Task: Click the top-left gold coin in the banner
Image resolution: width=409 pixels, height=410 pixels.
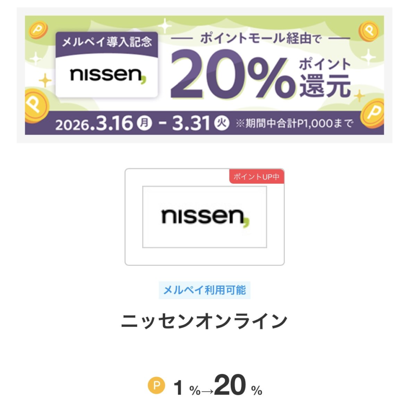Action: click(x=38, y=30)
